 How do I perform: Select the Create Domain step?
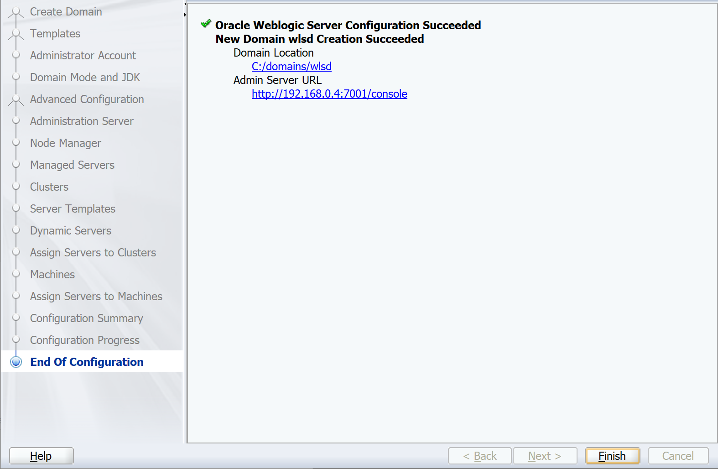66,12
